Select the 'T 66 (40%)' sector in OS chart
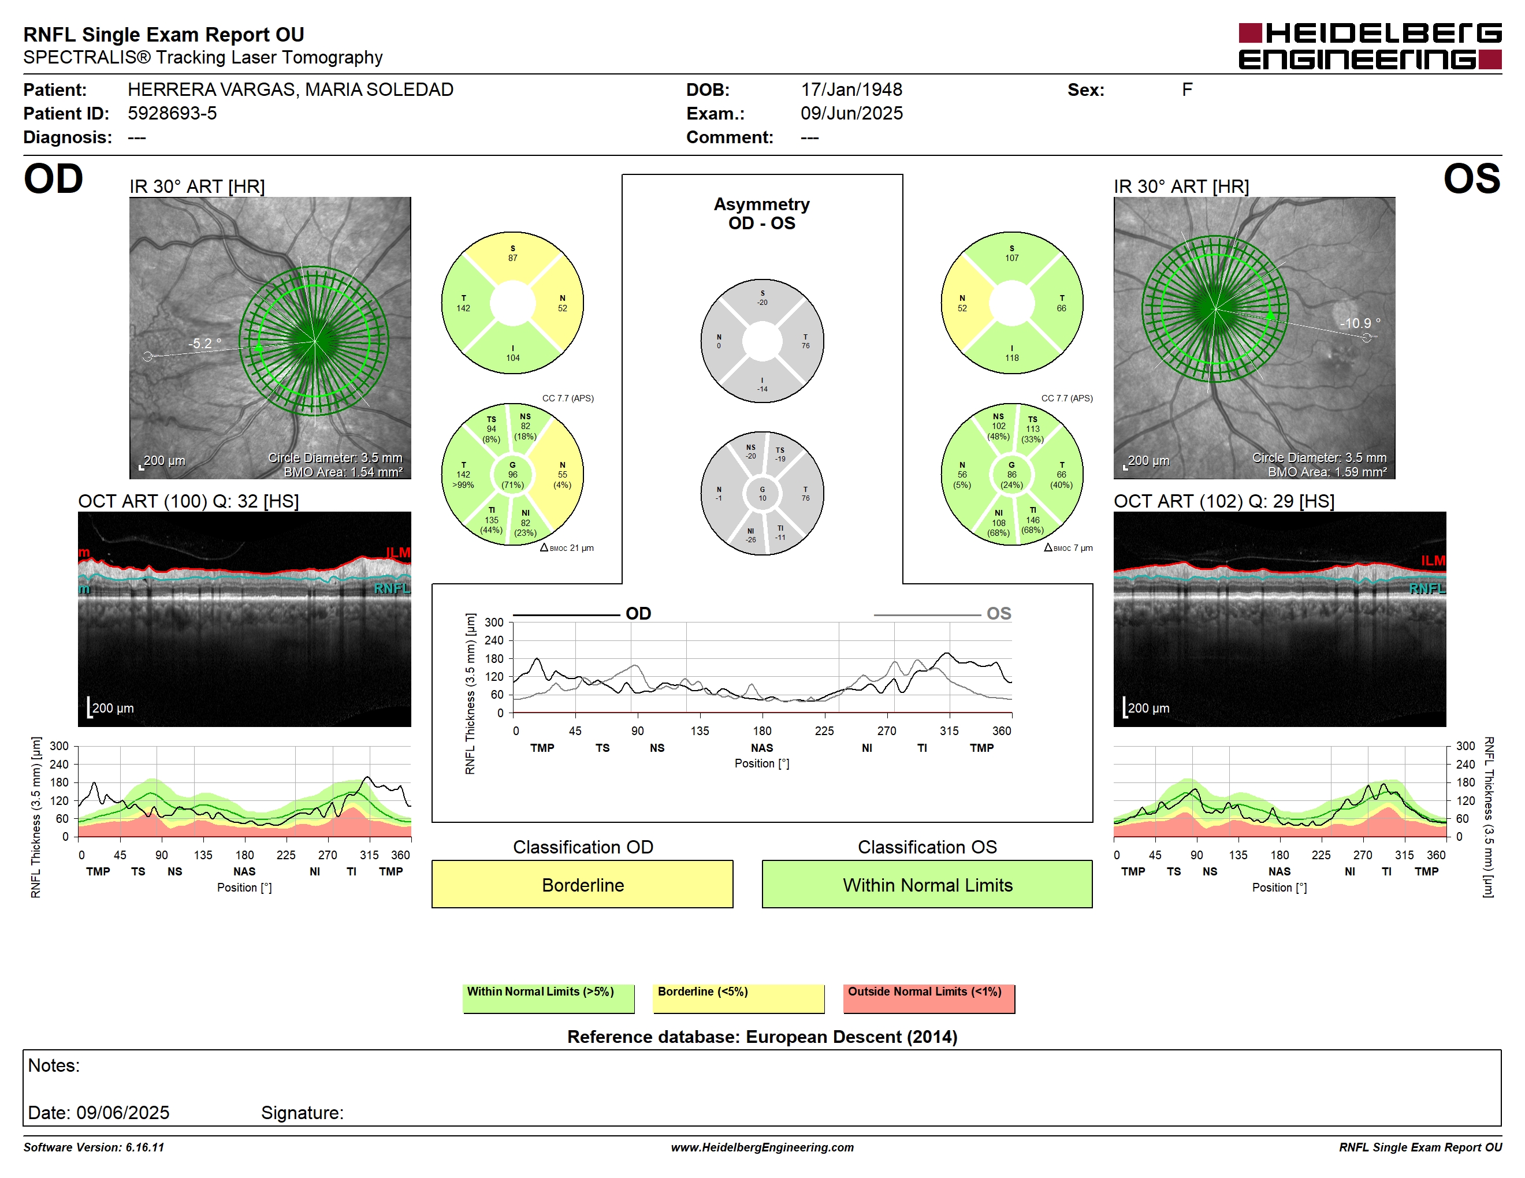 pyautogui.click(x=1061, y=475)
